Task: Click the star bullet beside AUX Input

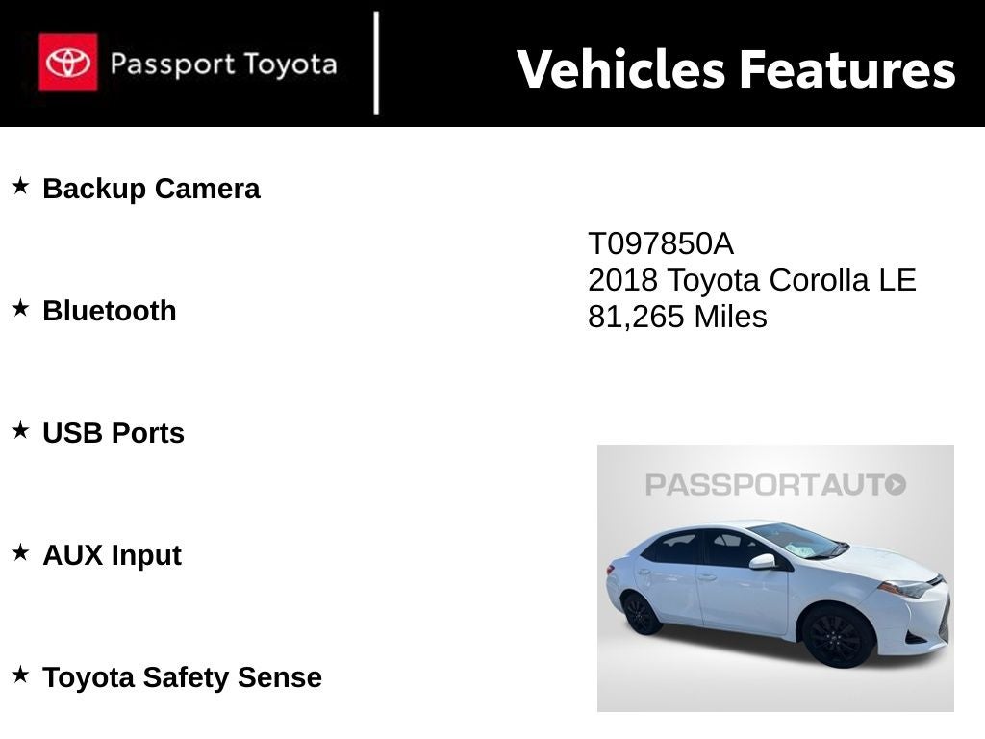Action: pyautogui.click(x=20, y=552)
